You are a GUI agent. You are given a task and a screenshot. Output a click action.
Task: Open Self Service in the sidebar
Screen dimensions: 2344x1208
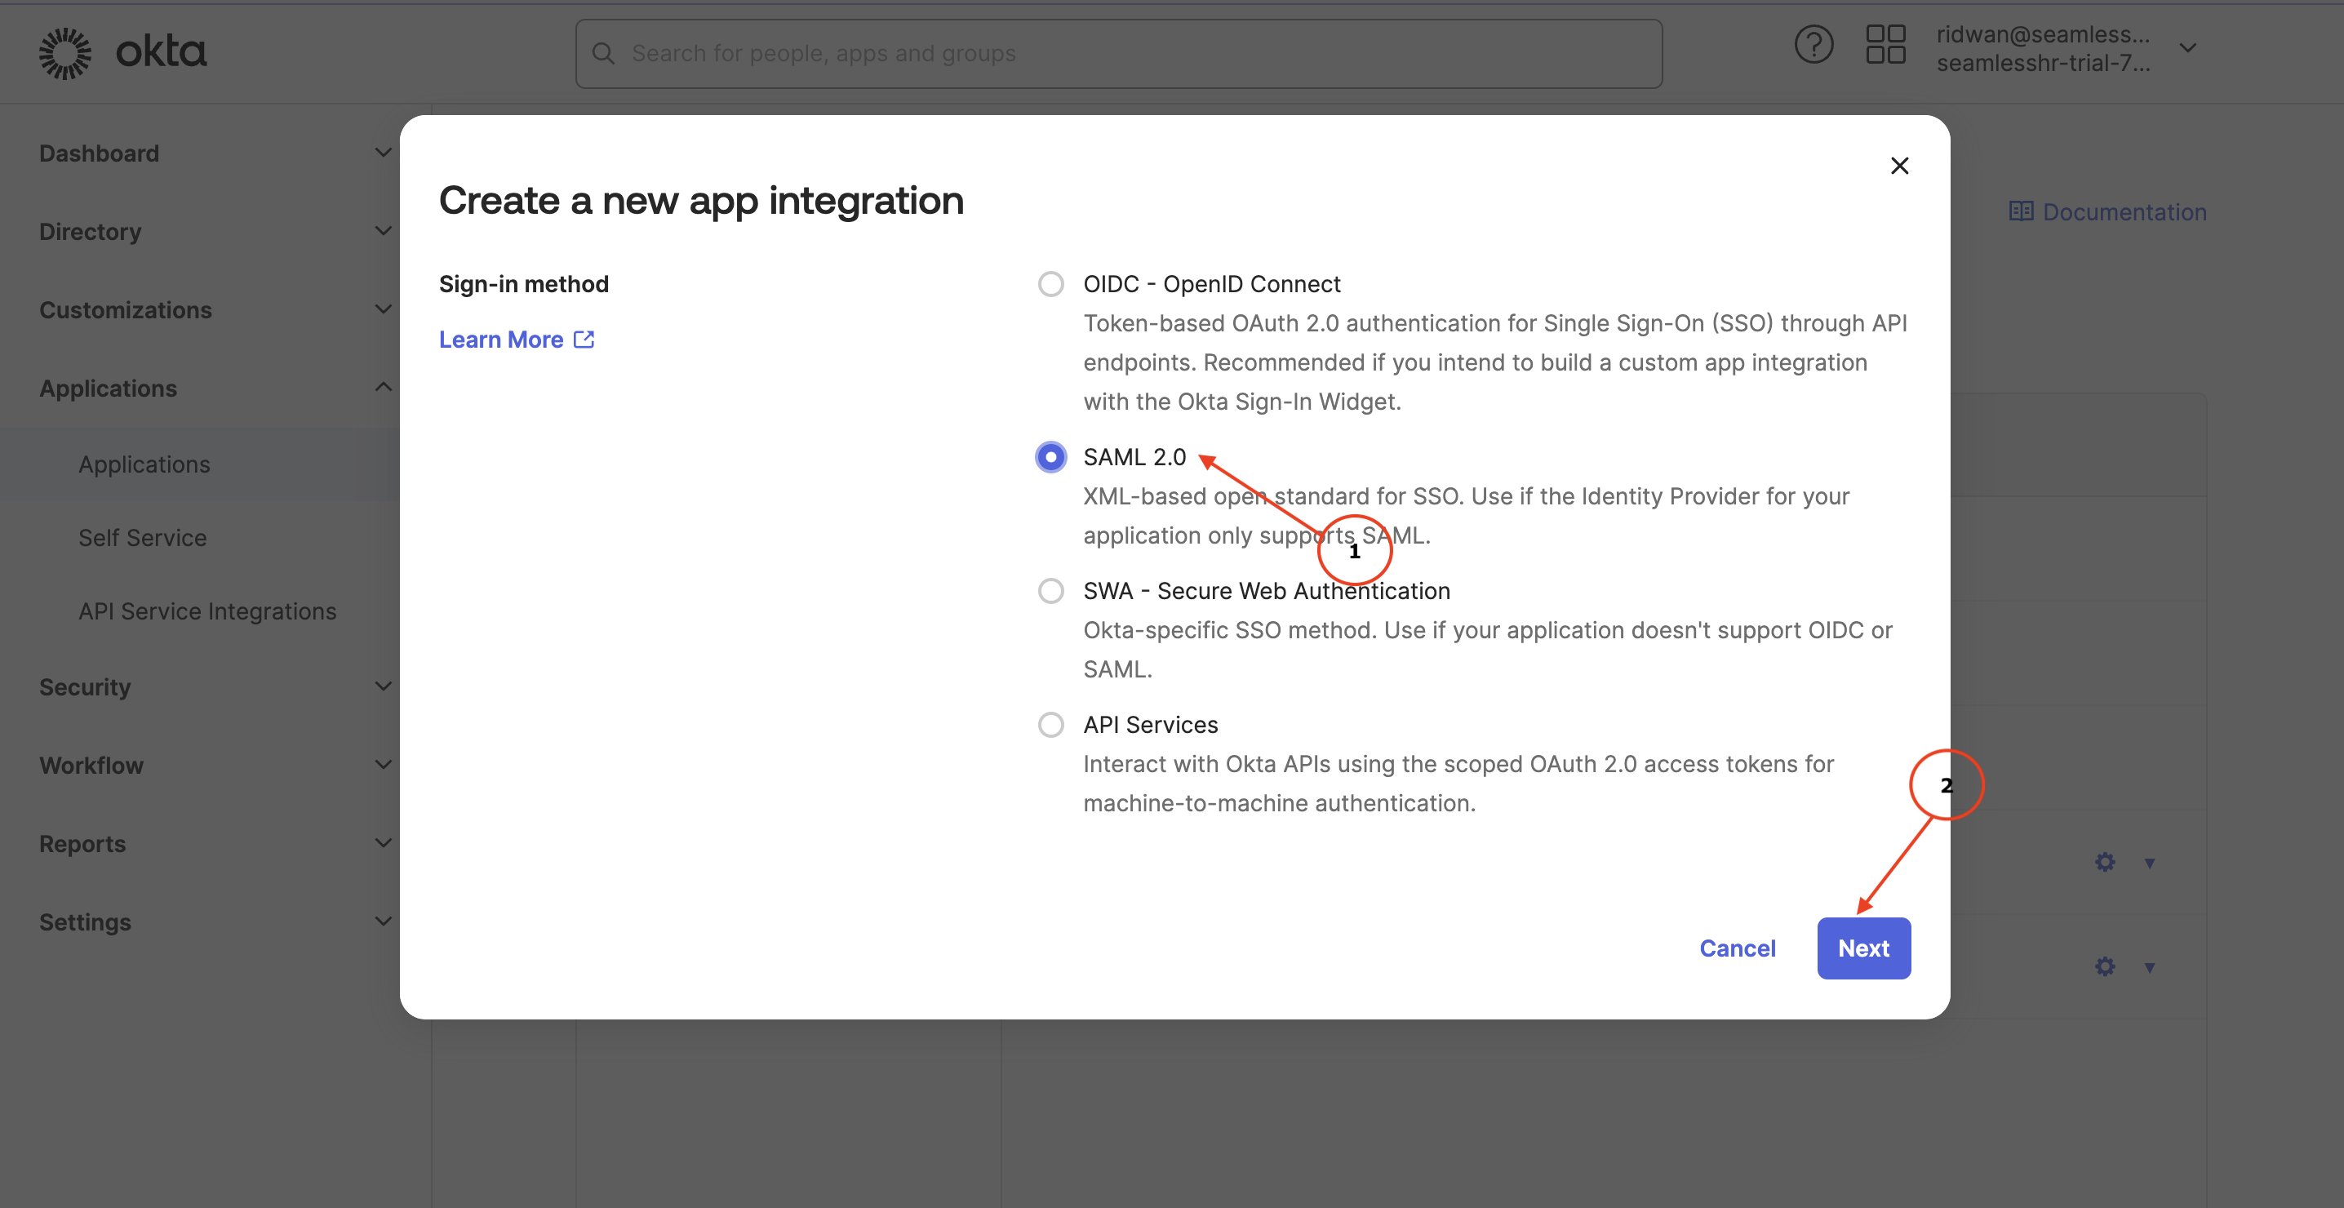coord(143,538)
